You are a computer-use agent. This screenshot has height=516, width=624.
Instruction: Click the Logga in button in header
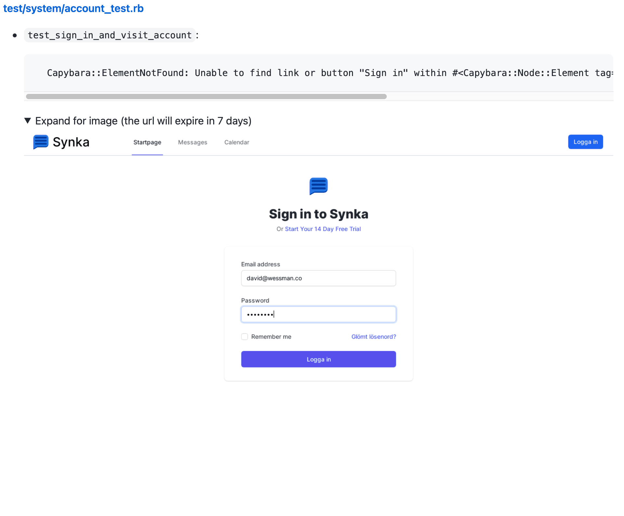point(585,142)
